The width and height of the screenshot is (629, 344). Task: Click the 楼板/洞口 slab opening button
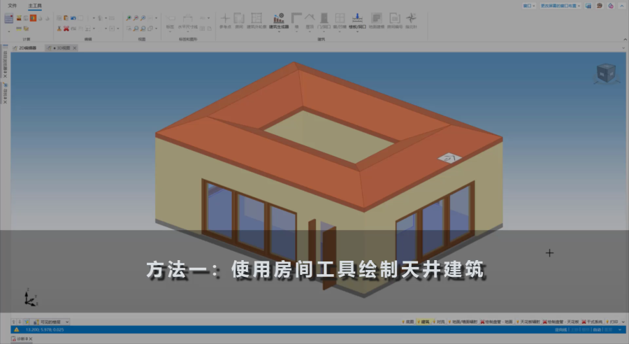[x=357, y=20]
